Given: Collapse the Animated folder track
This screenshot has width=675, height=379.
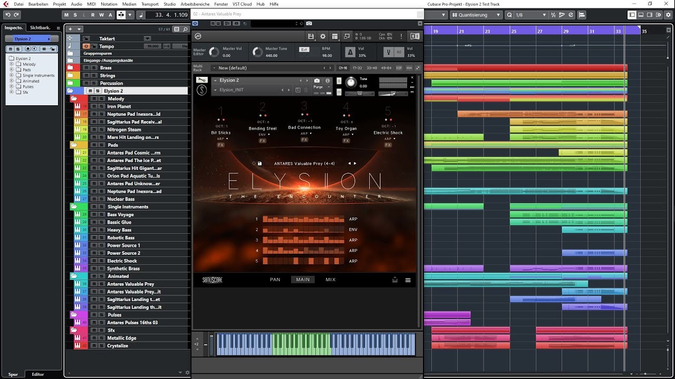Looking at the screenshot, I should 74,276.
